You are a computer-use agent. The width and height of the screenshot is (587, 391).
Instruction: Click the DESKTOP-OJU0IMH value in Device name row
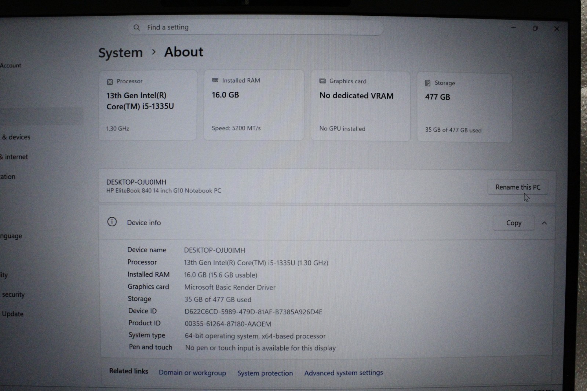(x=214, y=250)
